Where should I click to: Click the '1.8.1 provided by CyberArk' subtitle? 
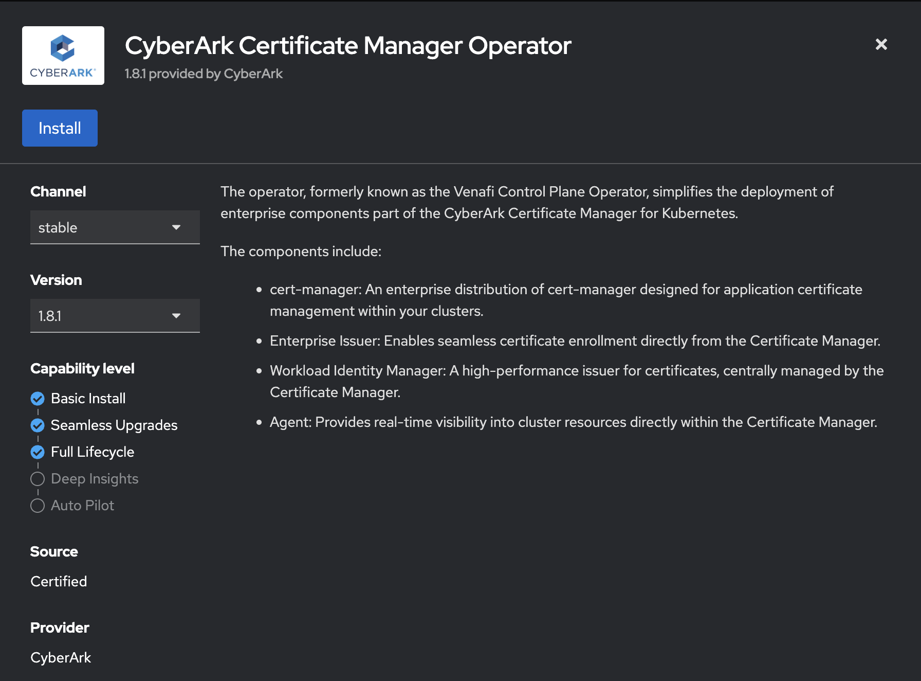click(204, 74)
